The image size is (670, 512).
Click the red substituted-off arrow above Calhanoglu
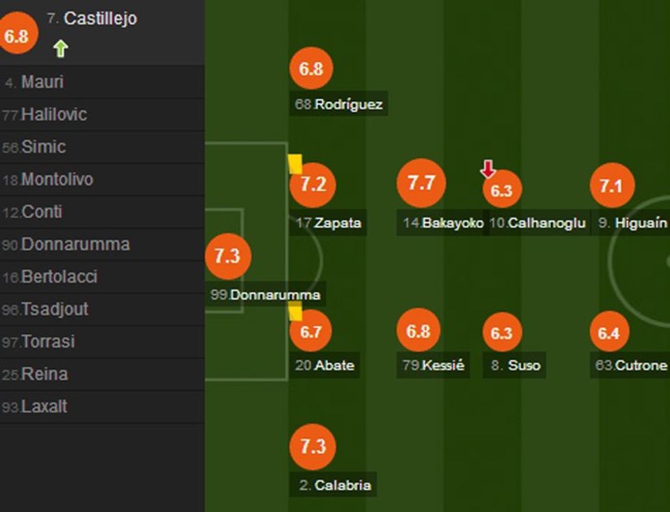click(487, 168)
